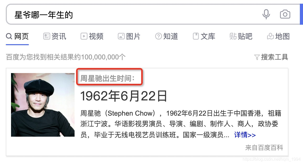Viewport: 303px width, 164px height.
Task: Switch to the 视频 tab
Action: point(92,36)
